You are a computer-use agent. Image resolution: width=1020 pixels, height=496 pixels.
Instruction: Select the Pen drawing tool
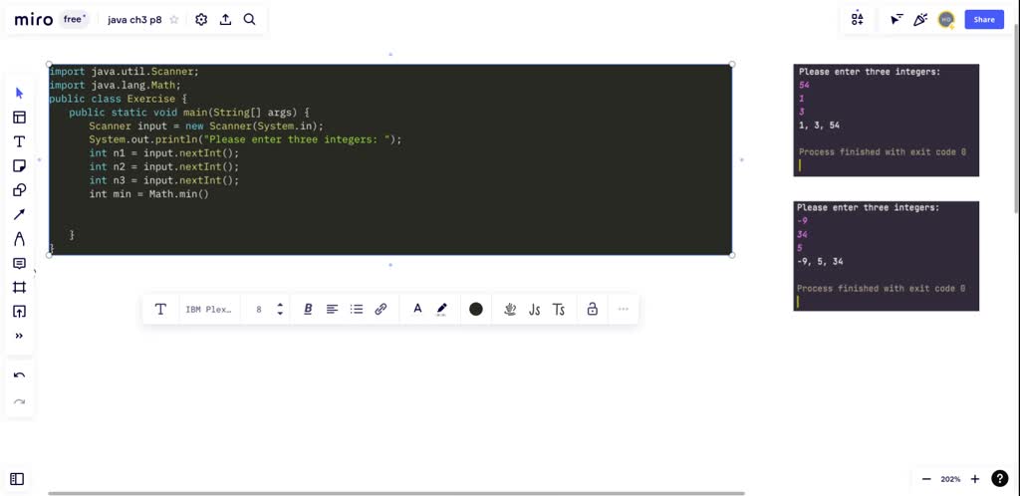19,239
